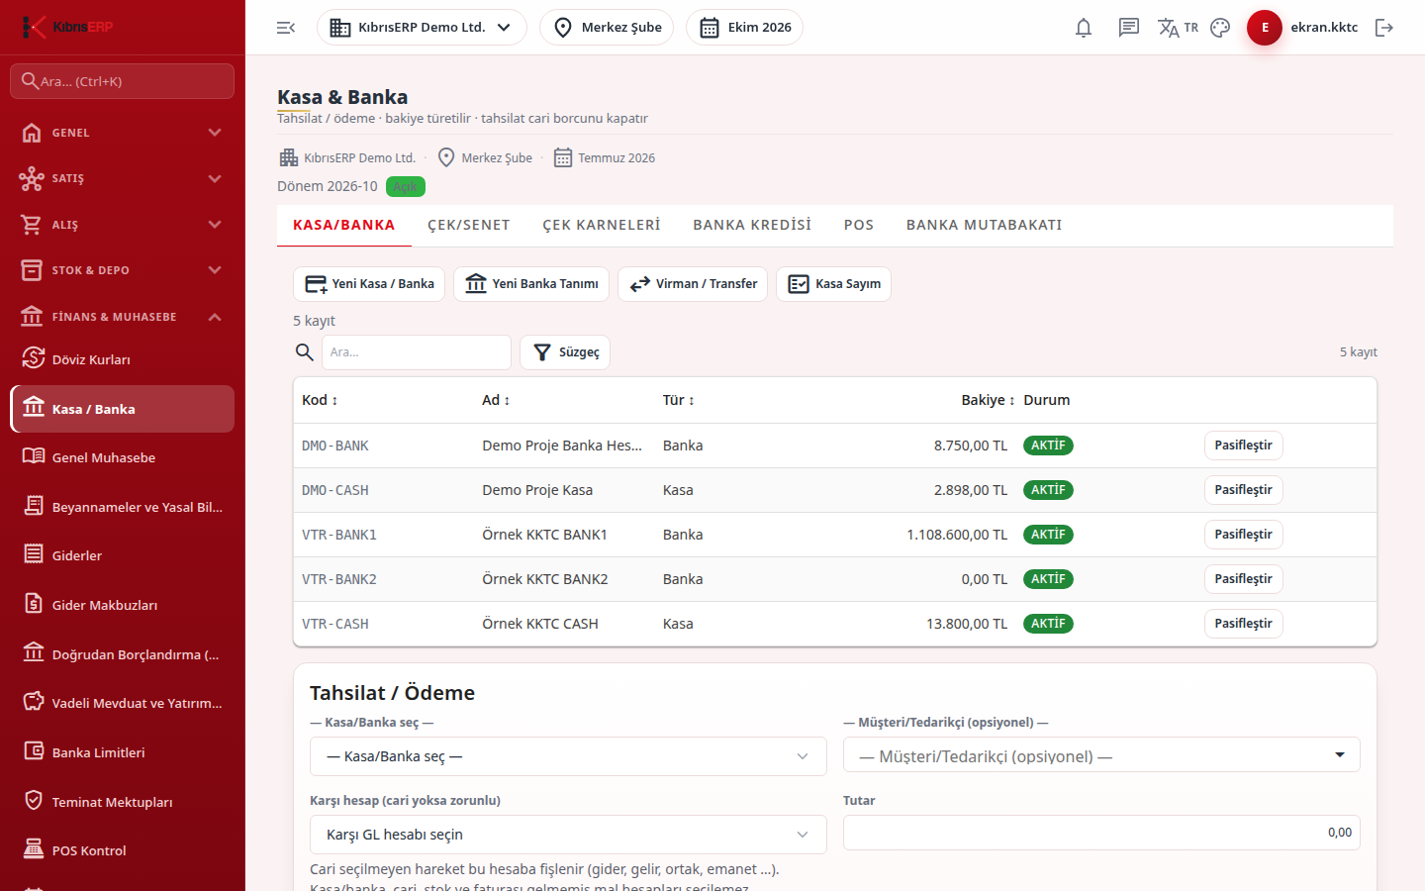Click the KıbrısERP logo

[68, 27]
